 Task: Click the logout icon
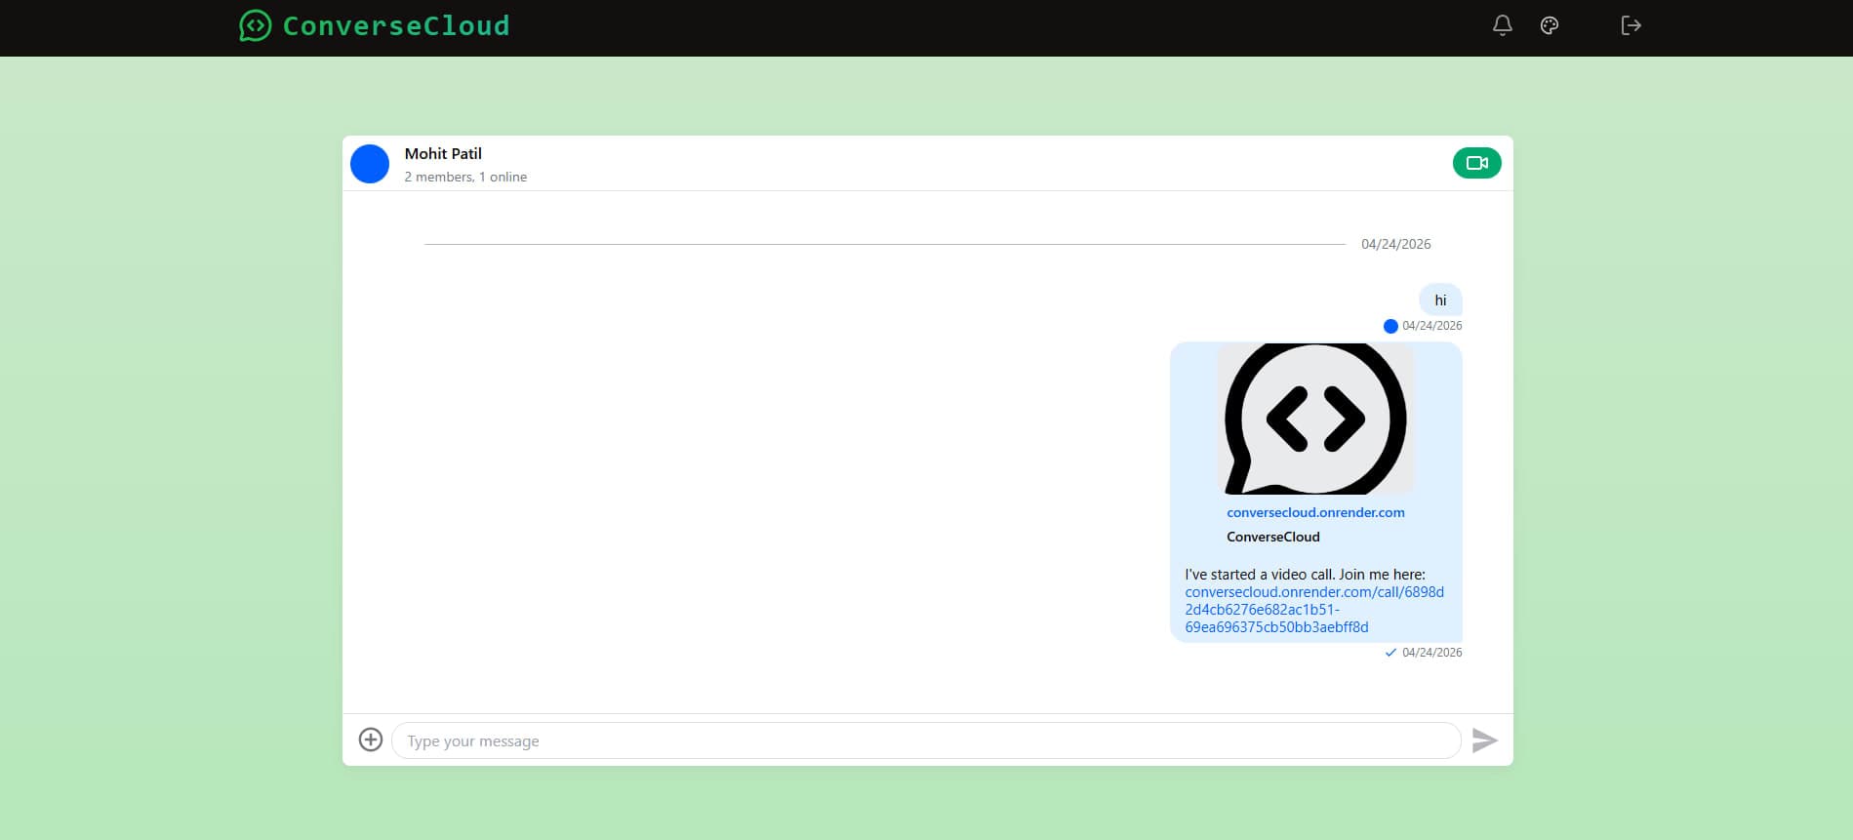point(1631,25)
